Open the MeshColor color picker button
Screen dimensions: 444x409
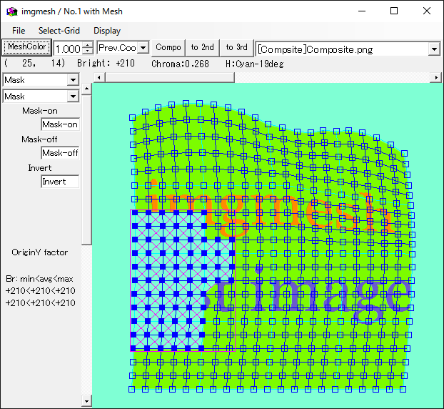pyautogui.click(x=26, y=47)
